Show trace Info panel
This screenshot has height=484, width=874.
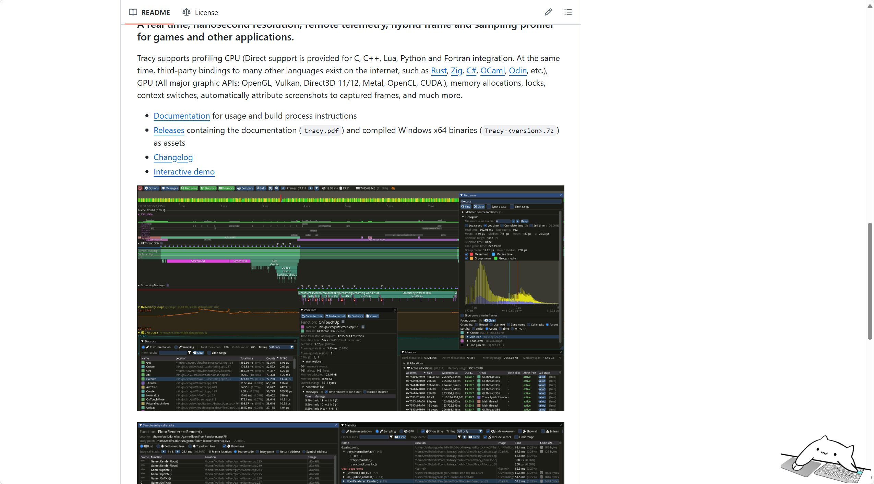[261, 188]
